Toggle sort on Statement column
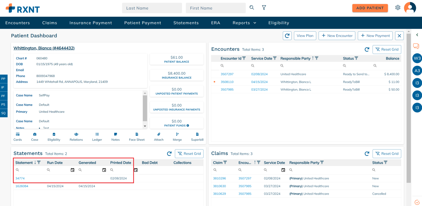Viewport: 422px width, 206px height. (x=35, y=162)
